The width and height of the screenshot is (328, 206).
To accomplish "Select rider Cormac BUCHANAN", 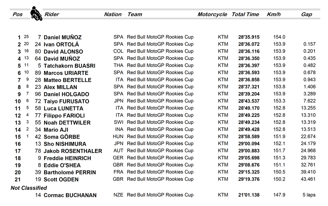I will (70, 195).
